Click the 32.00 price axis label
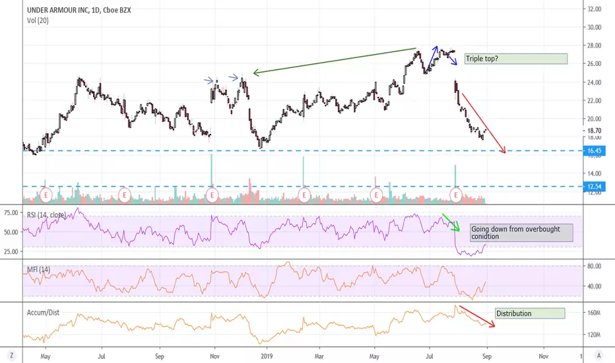This screenshot has height=363, width=615. tap(594, 9)
